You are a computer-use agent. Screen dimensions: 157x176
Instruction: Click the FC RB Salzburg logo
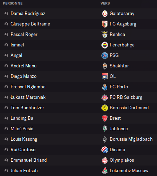[105, 97]
